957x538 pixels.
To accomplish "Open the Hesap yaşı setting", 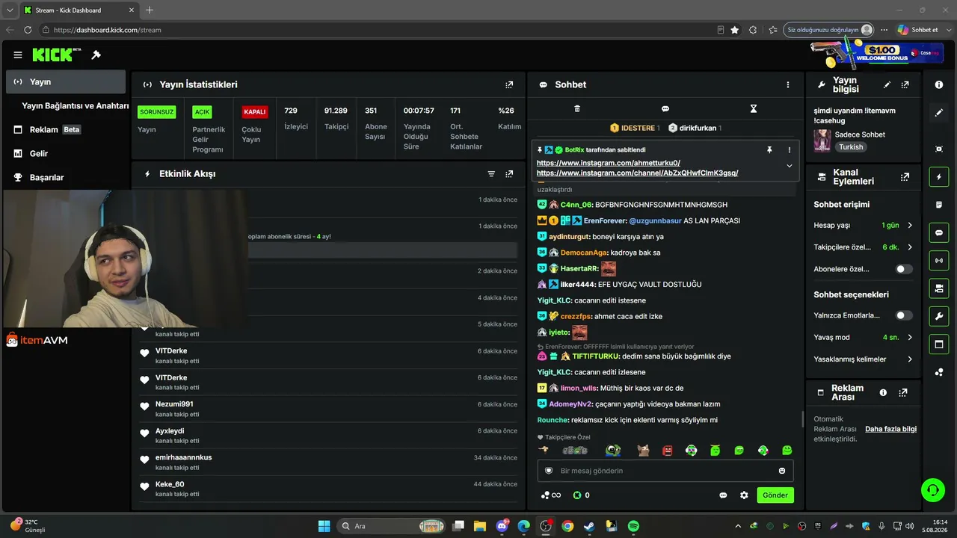I will coord(864,226).
